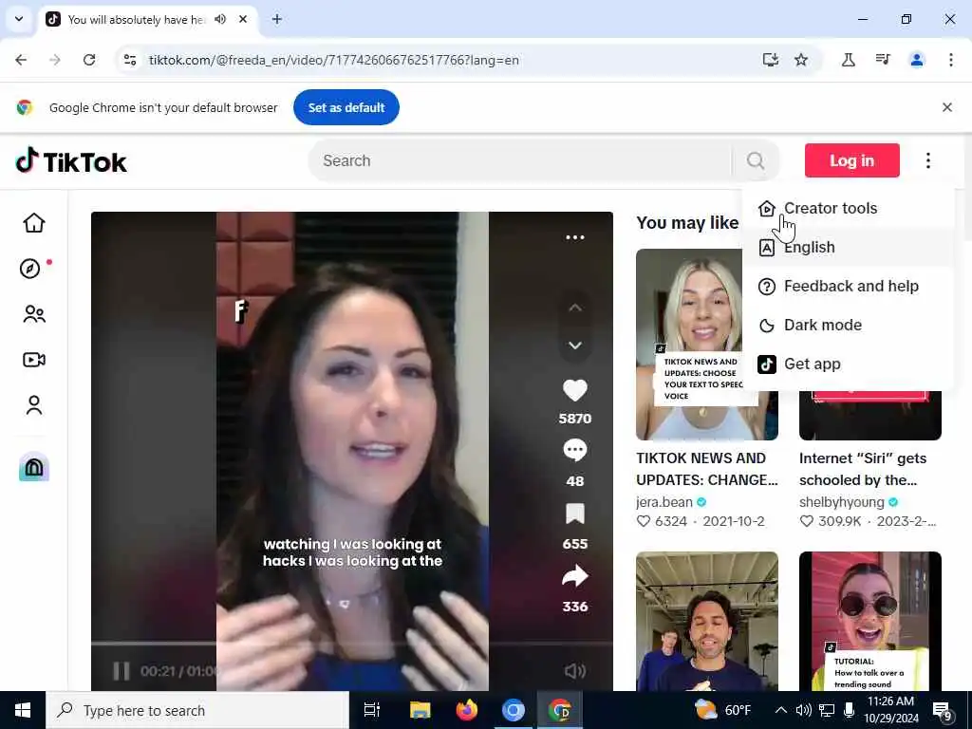Open the LIVE video camera icon
972x729 pixels.
(x=34, y=360)
